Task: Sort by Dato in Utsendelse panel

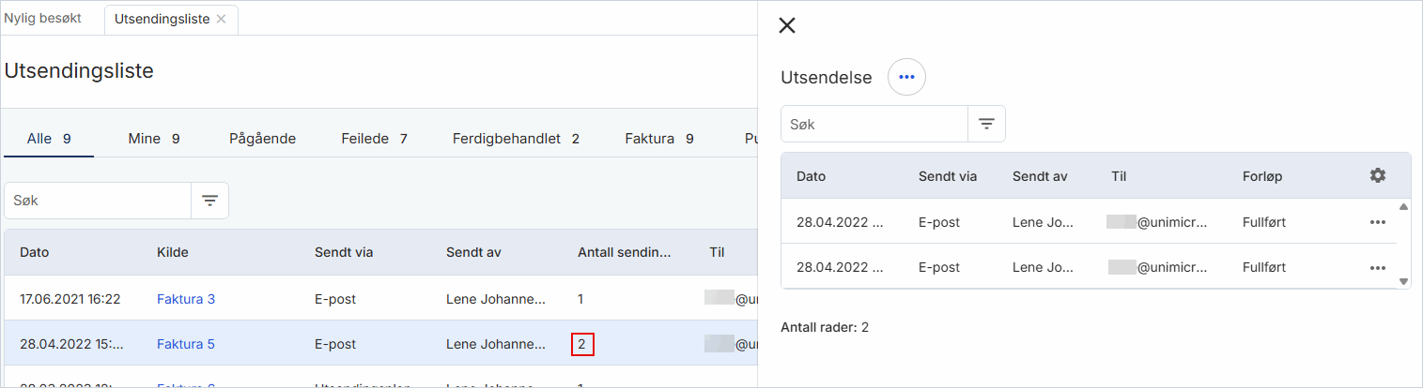Action: [x=812, y=175]
